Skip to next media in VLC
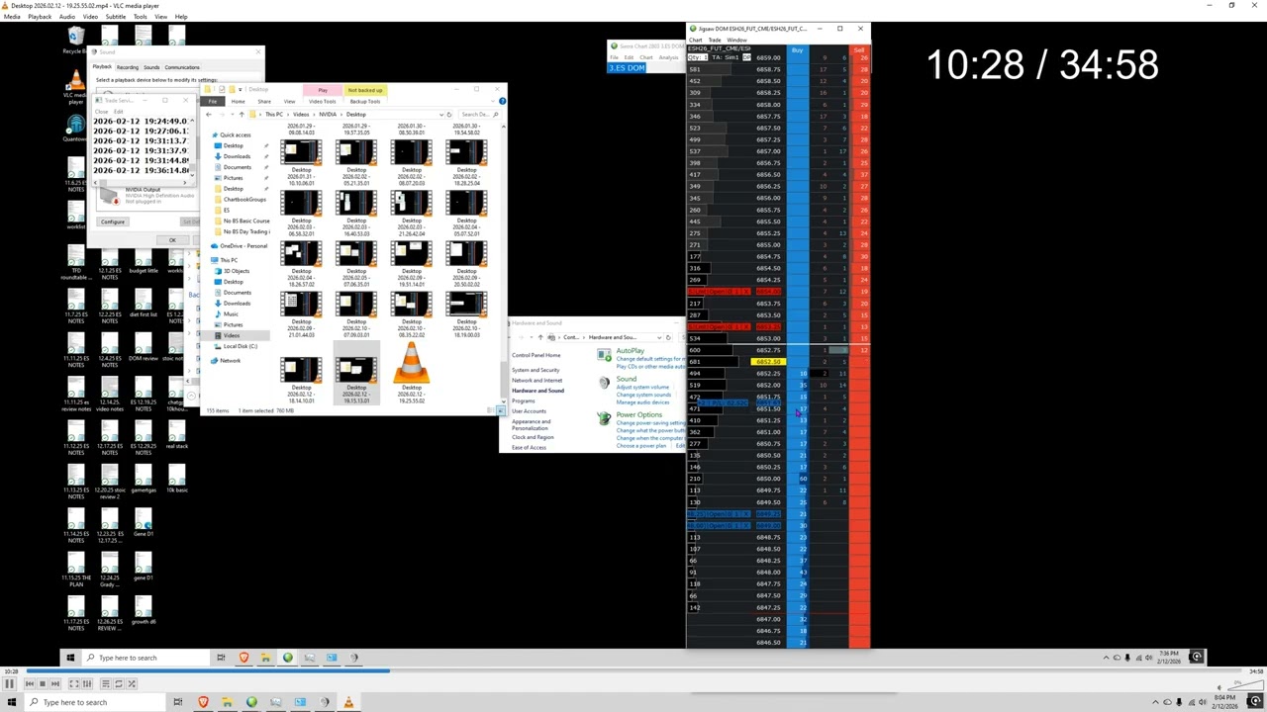 pyautogui.click(x=55, y=683)
